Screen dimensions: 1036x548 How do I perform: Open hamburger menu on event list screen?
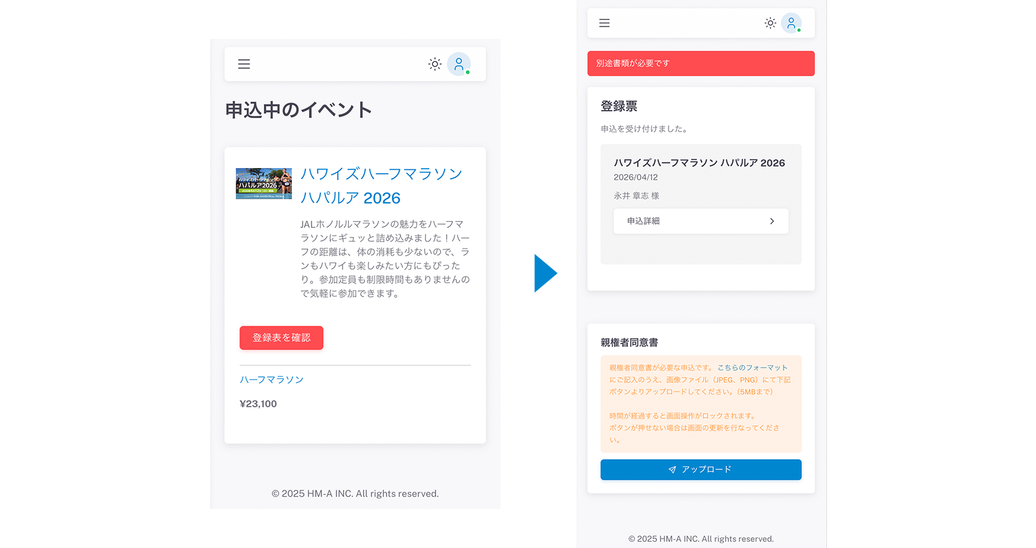(244, 64)
